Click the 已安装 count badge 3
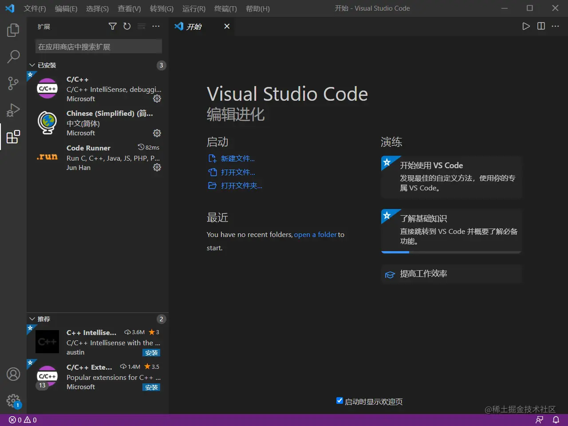 tap(161, 65)
